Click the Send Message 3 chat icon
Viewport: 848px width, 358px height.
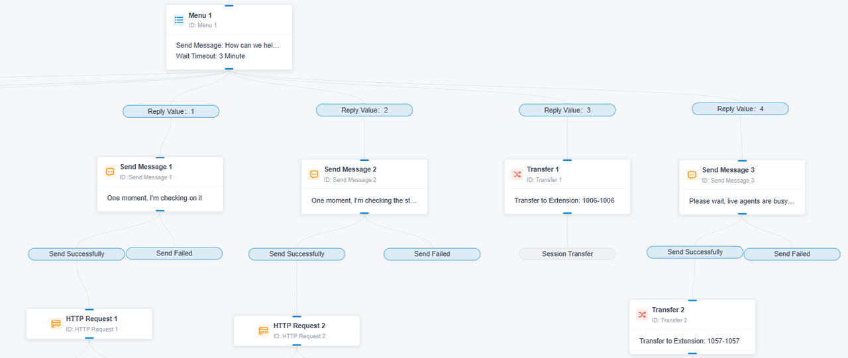[x=692, y=175]
